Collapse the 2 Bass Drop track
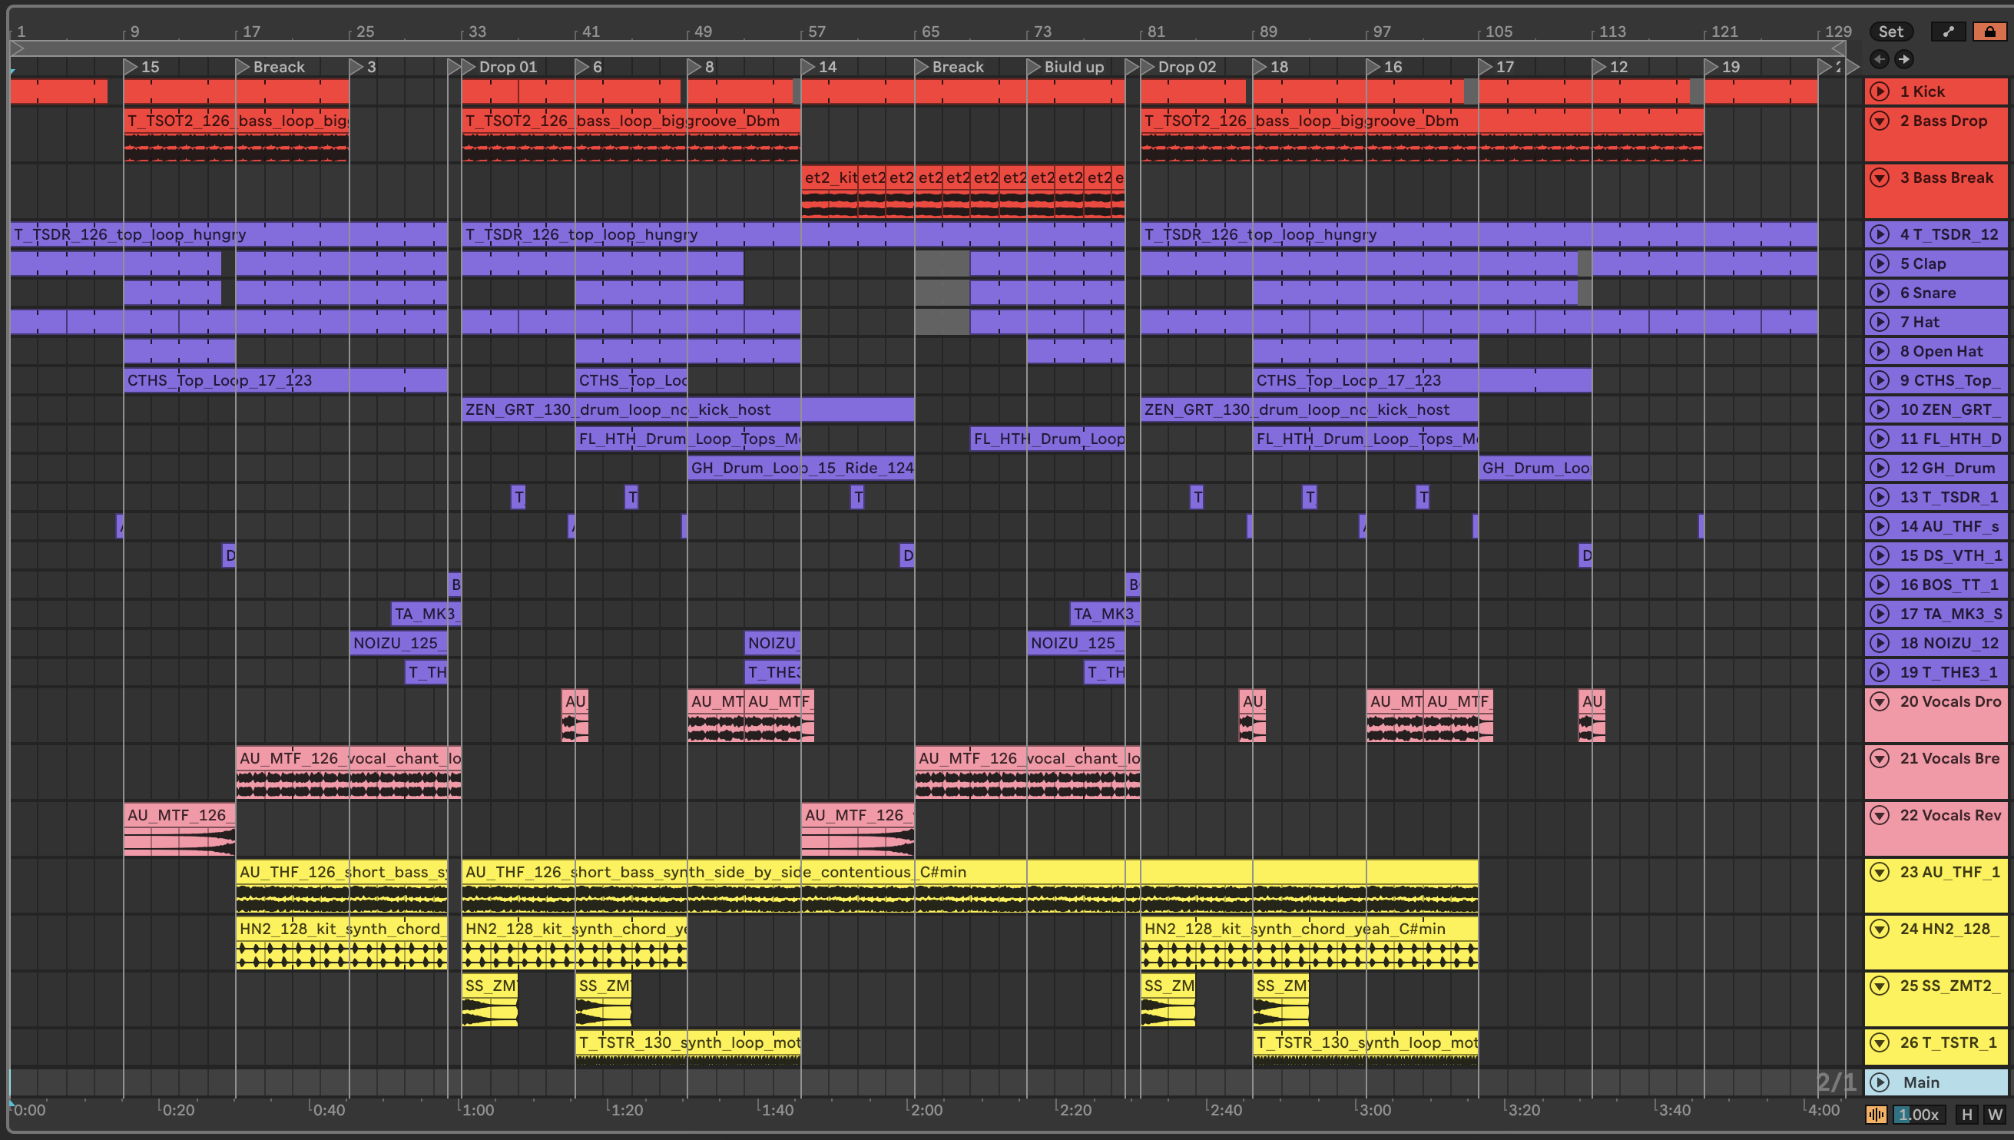Image resolution: width=2014 pixels, height=1140 pixels. [x=1880, y=121]
